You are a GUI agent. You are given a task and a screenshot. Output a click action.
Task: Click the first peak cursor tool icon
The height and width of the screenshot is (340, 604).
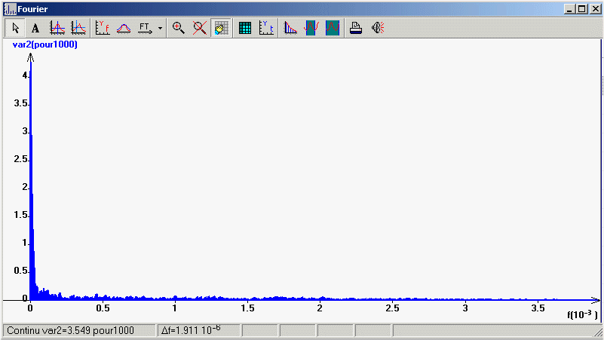(x=57, y=28)
